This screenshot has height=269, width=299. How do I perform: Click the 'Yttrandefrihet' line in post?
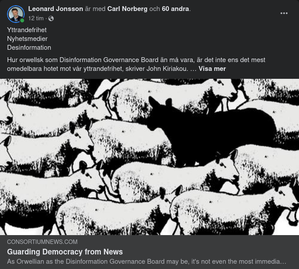point(27,30)
